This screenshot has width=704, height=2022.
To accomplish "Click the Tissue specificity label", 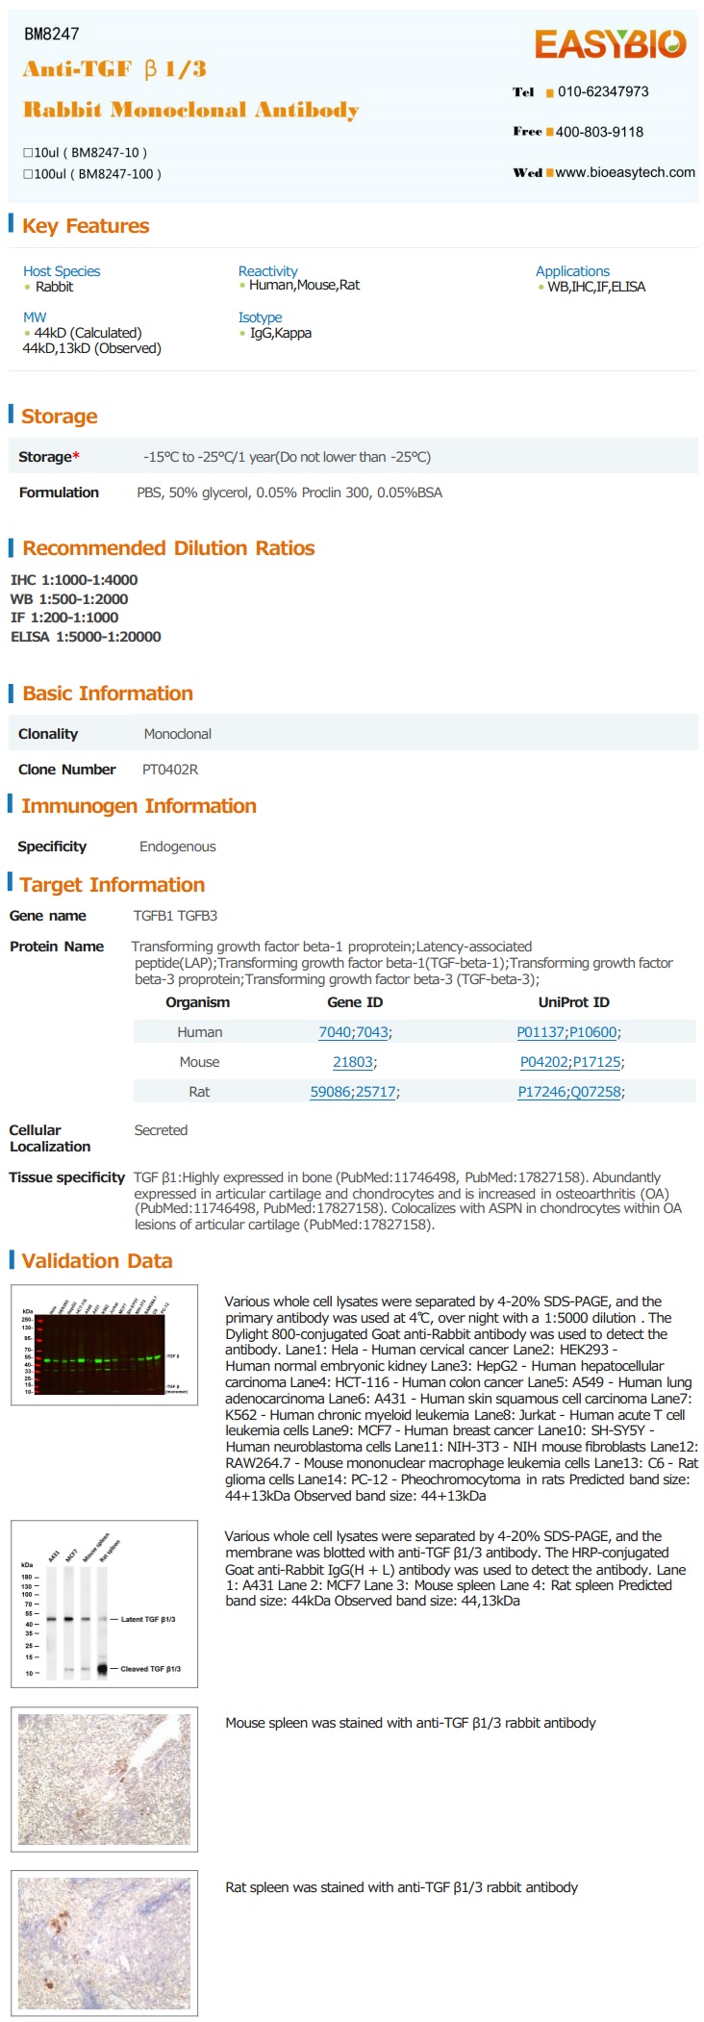I will (67, 1177).
